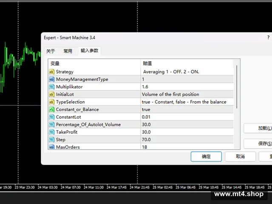Select the Multiplikator variable name
This screenshot has width=272, height=204.
pyautogui.click(x=69, y=87)
